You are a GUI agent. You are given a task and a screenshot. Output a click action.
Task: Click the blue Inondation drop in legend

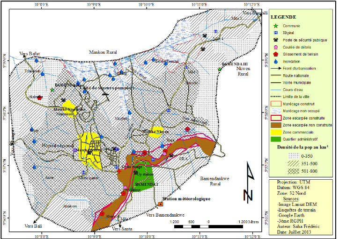coord(276,62)
